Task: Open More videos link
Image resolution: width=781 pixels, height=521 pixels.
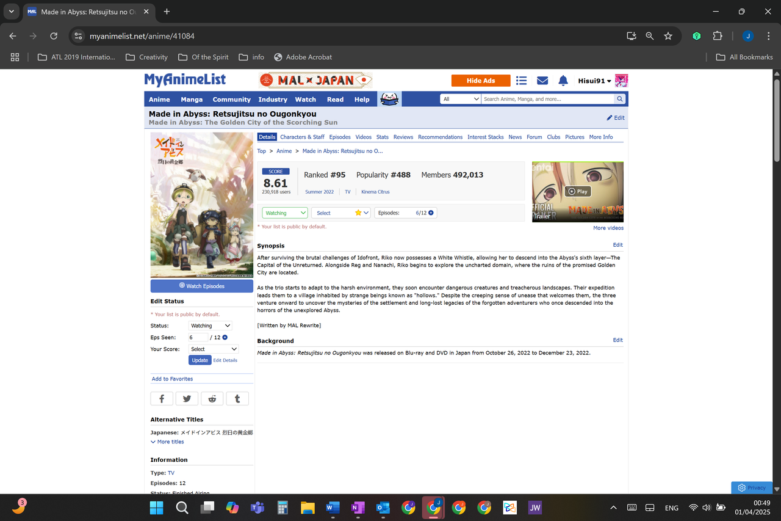Action: tap(608, 228)
